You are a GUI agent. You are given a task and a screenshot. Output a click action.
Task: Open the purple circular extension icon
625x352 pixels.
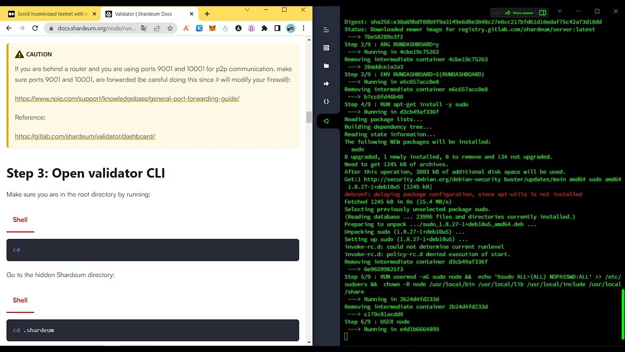click(251, 28)
